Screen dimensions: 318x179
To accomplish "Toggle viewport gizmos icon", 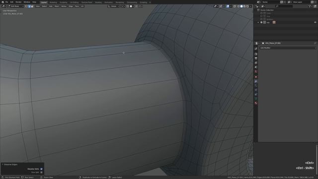I will (221, 6).
